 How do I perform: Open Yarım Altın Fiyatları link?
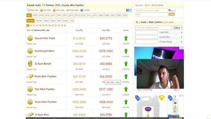(45, 102)
